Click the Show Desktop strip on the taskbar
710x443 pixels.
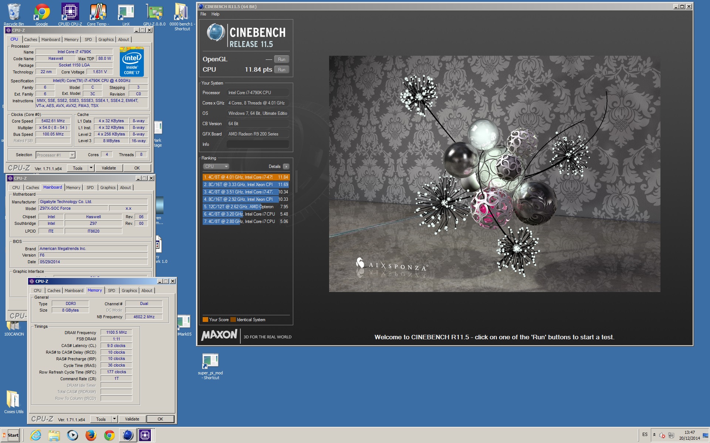706,435
